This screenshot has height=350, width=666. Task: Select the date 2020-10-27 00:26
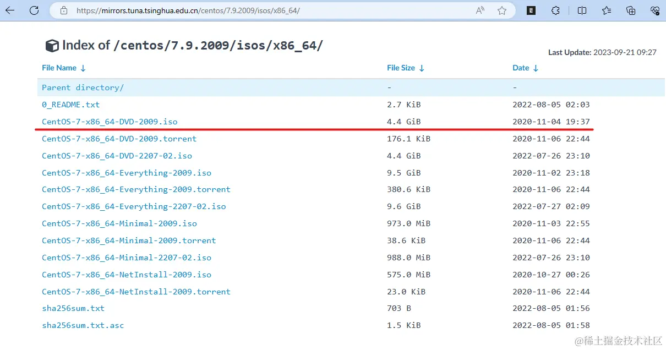point(551,275)
